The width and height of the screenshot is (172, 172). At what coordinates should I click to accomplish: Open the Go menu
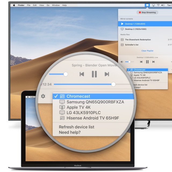[x=48, y=5]
